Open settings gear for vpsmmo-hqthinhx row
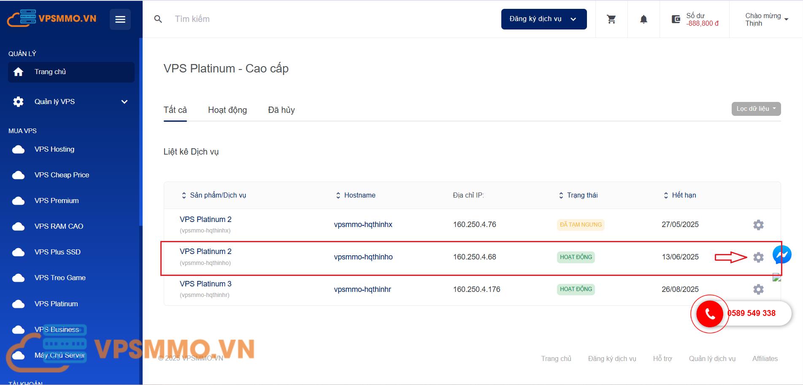The image size is (803, 385). [758, 225]
